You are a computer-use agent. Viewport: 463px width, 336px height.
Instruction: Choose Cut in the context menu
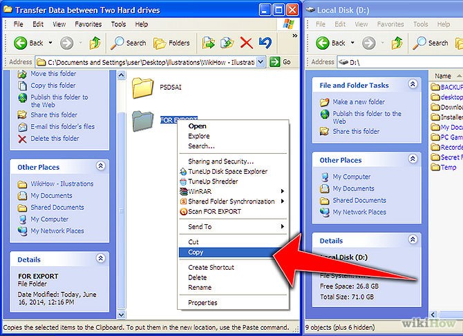point(233,242)
